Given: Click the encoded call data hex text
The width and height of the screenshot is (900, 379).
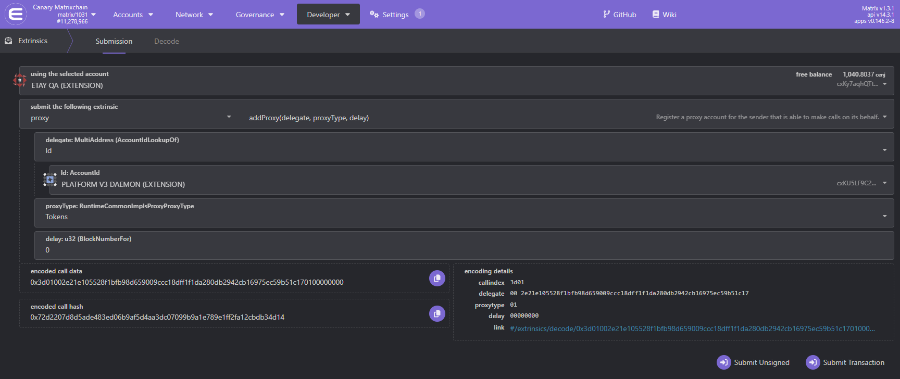Looking at the screenshot, I should coord(187,282).
